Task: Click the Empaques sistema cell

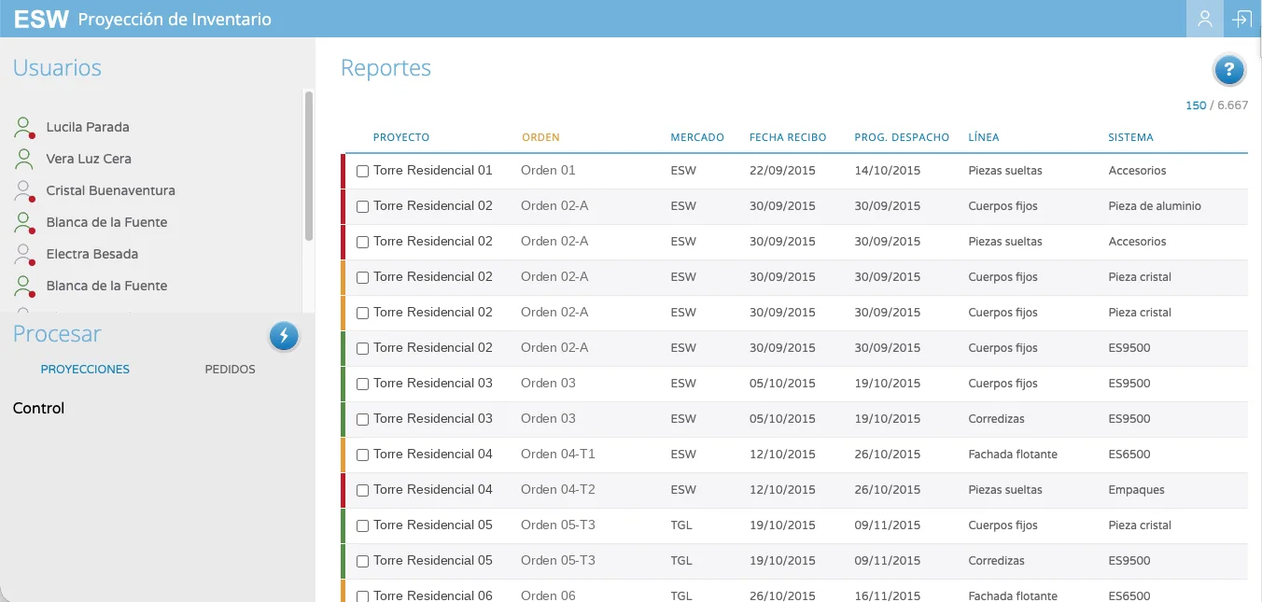Action: click(x=1136, y=490)
